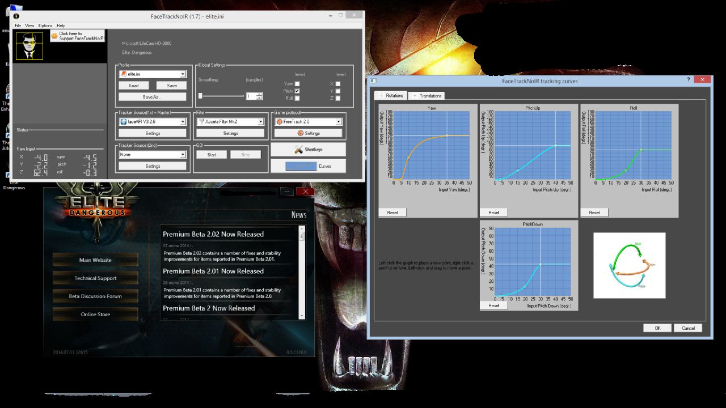Click the Load profile button
This screenshot has height=408, width=726.
(134, 86)
